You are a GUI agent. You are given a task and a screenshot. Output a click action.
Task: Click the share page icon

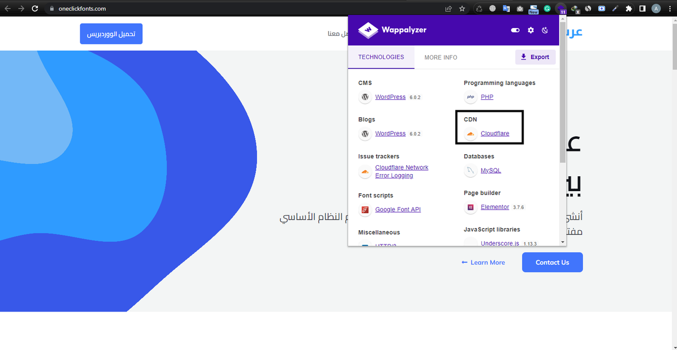(449, 8)
